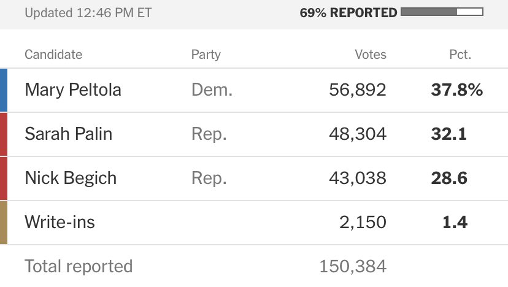
Task: Click Palin's percentage 32.1
Action: pos(448,134)
